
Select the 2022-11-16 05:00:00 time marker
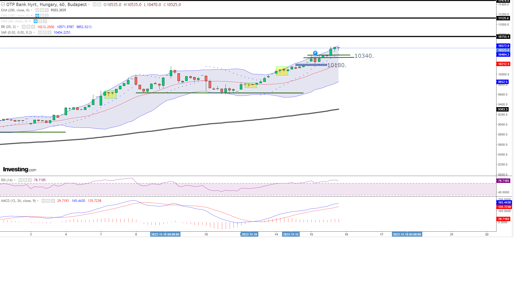(x=407, y=234)
